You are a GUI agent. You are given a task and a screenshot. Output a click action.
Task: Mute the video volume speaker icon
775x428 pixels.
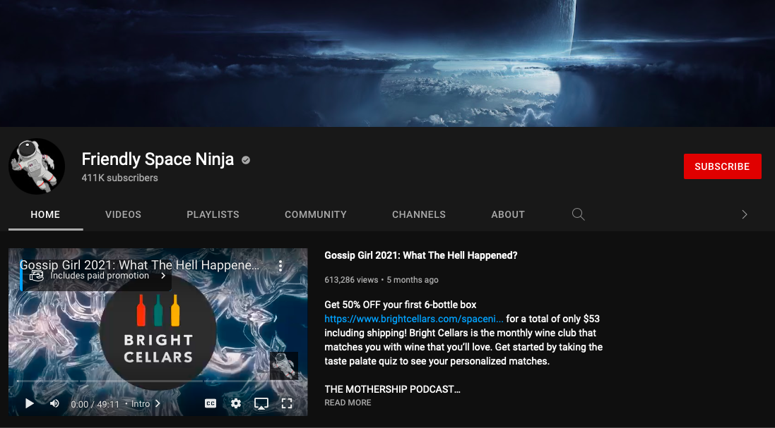[x=54, y=403]
